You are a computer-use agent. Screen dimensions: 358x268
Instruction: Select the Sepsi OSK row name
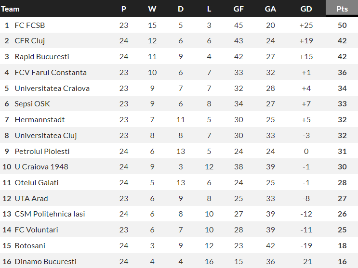point(32,104)
